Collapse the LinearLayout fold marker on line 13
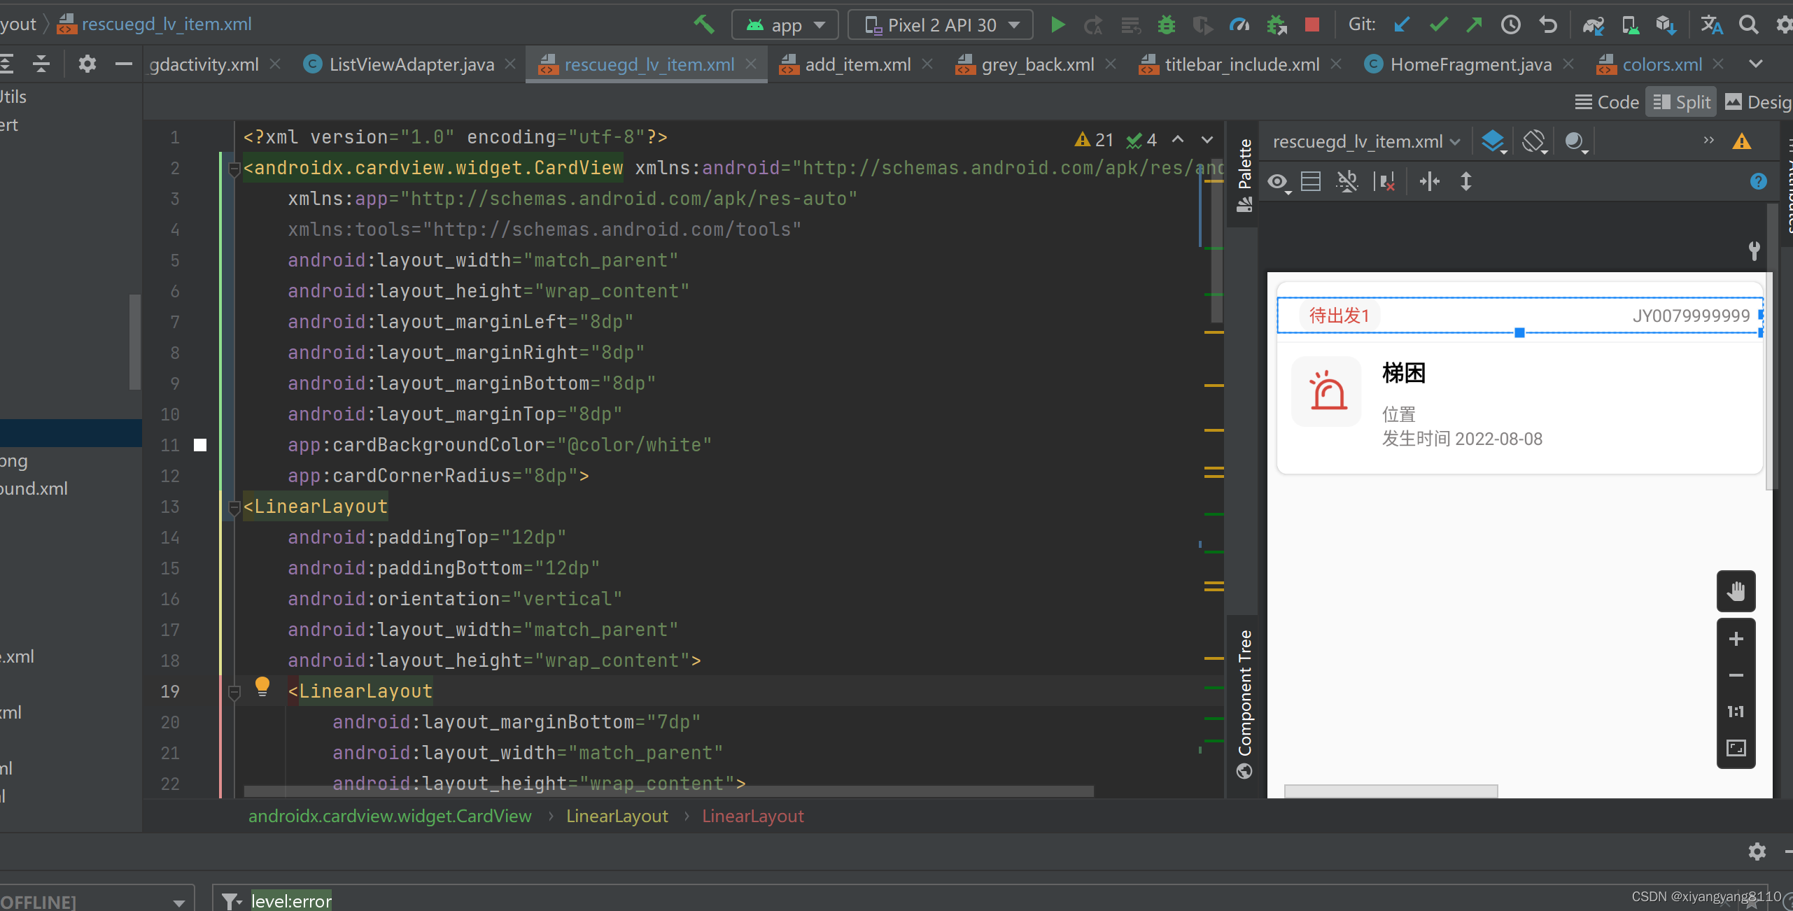This screenshot has height=911, width=1793. coord(234,507)
